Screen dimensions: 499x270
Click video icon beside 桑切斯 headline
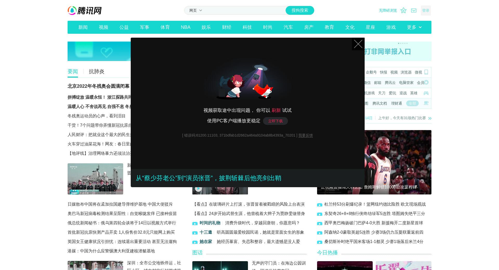(320, 242)
